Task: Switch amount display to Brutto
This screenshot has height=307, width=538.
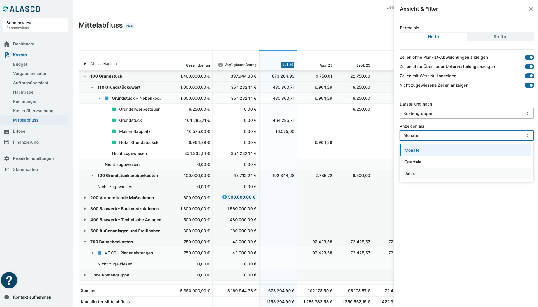Action: tap(500, 37)
